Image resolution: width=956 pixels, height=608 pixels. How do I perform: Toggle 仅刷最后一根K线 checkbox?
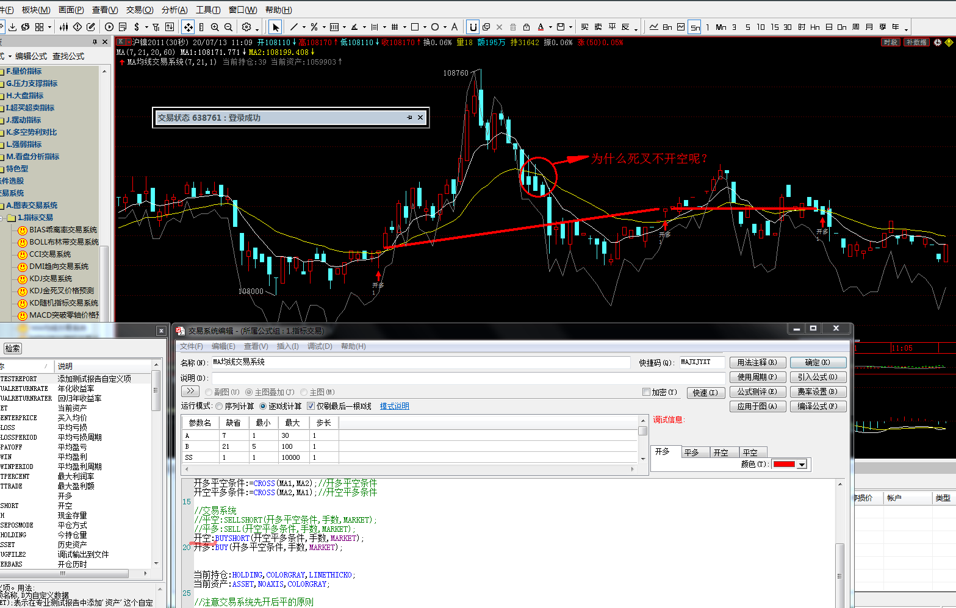[x=311, y=406]
